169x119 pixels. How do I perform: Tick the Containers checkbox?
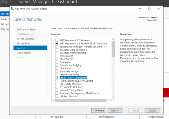(x=57, y=62)
